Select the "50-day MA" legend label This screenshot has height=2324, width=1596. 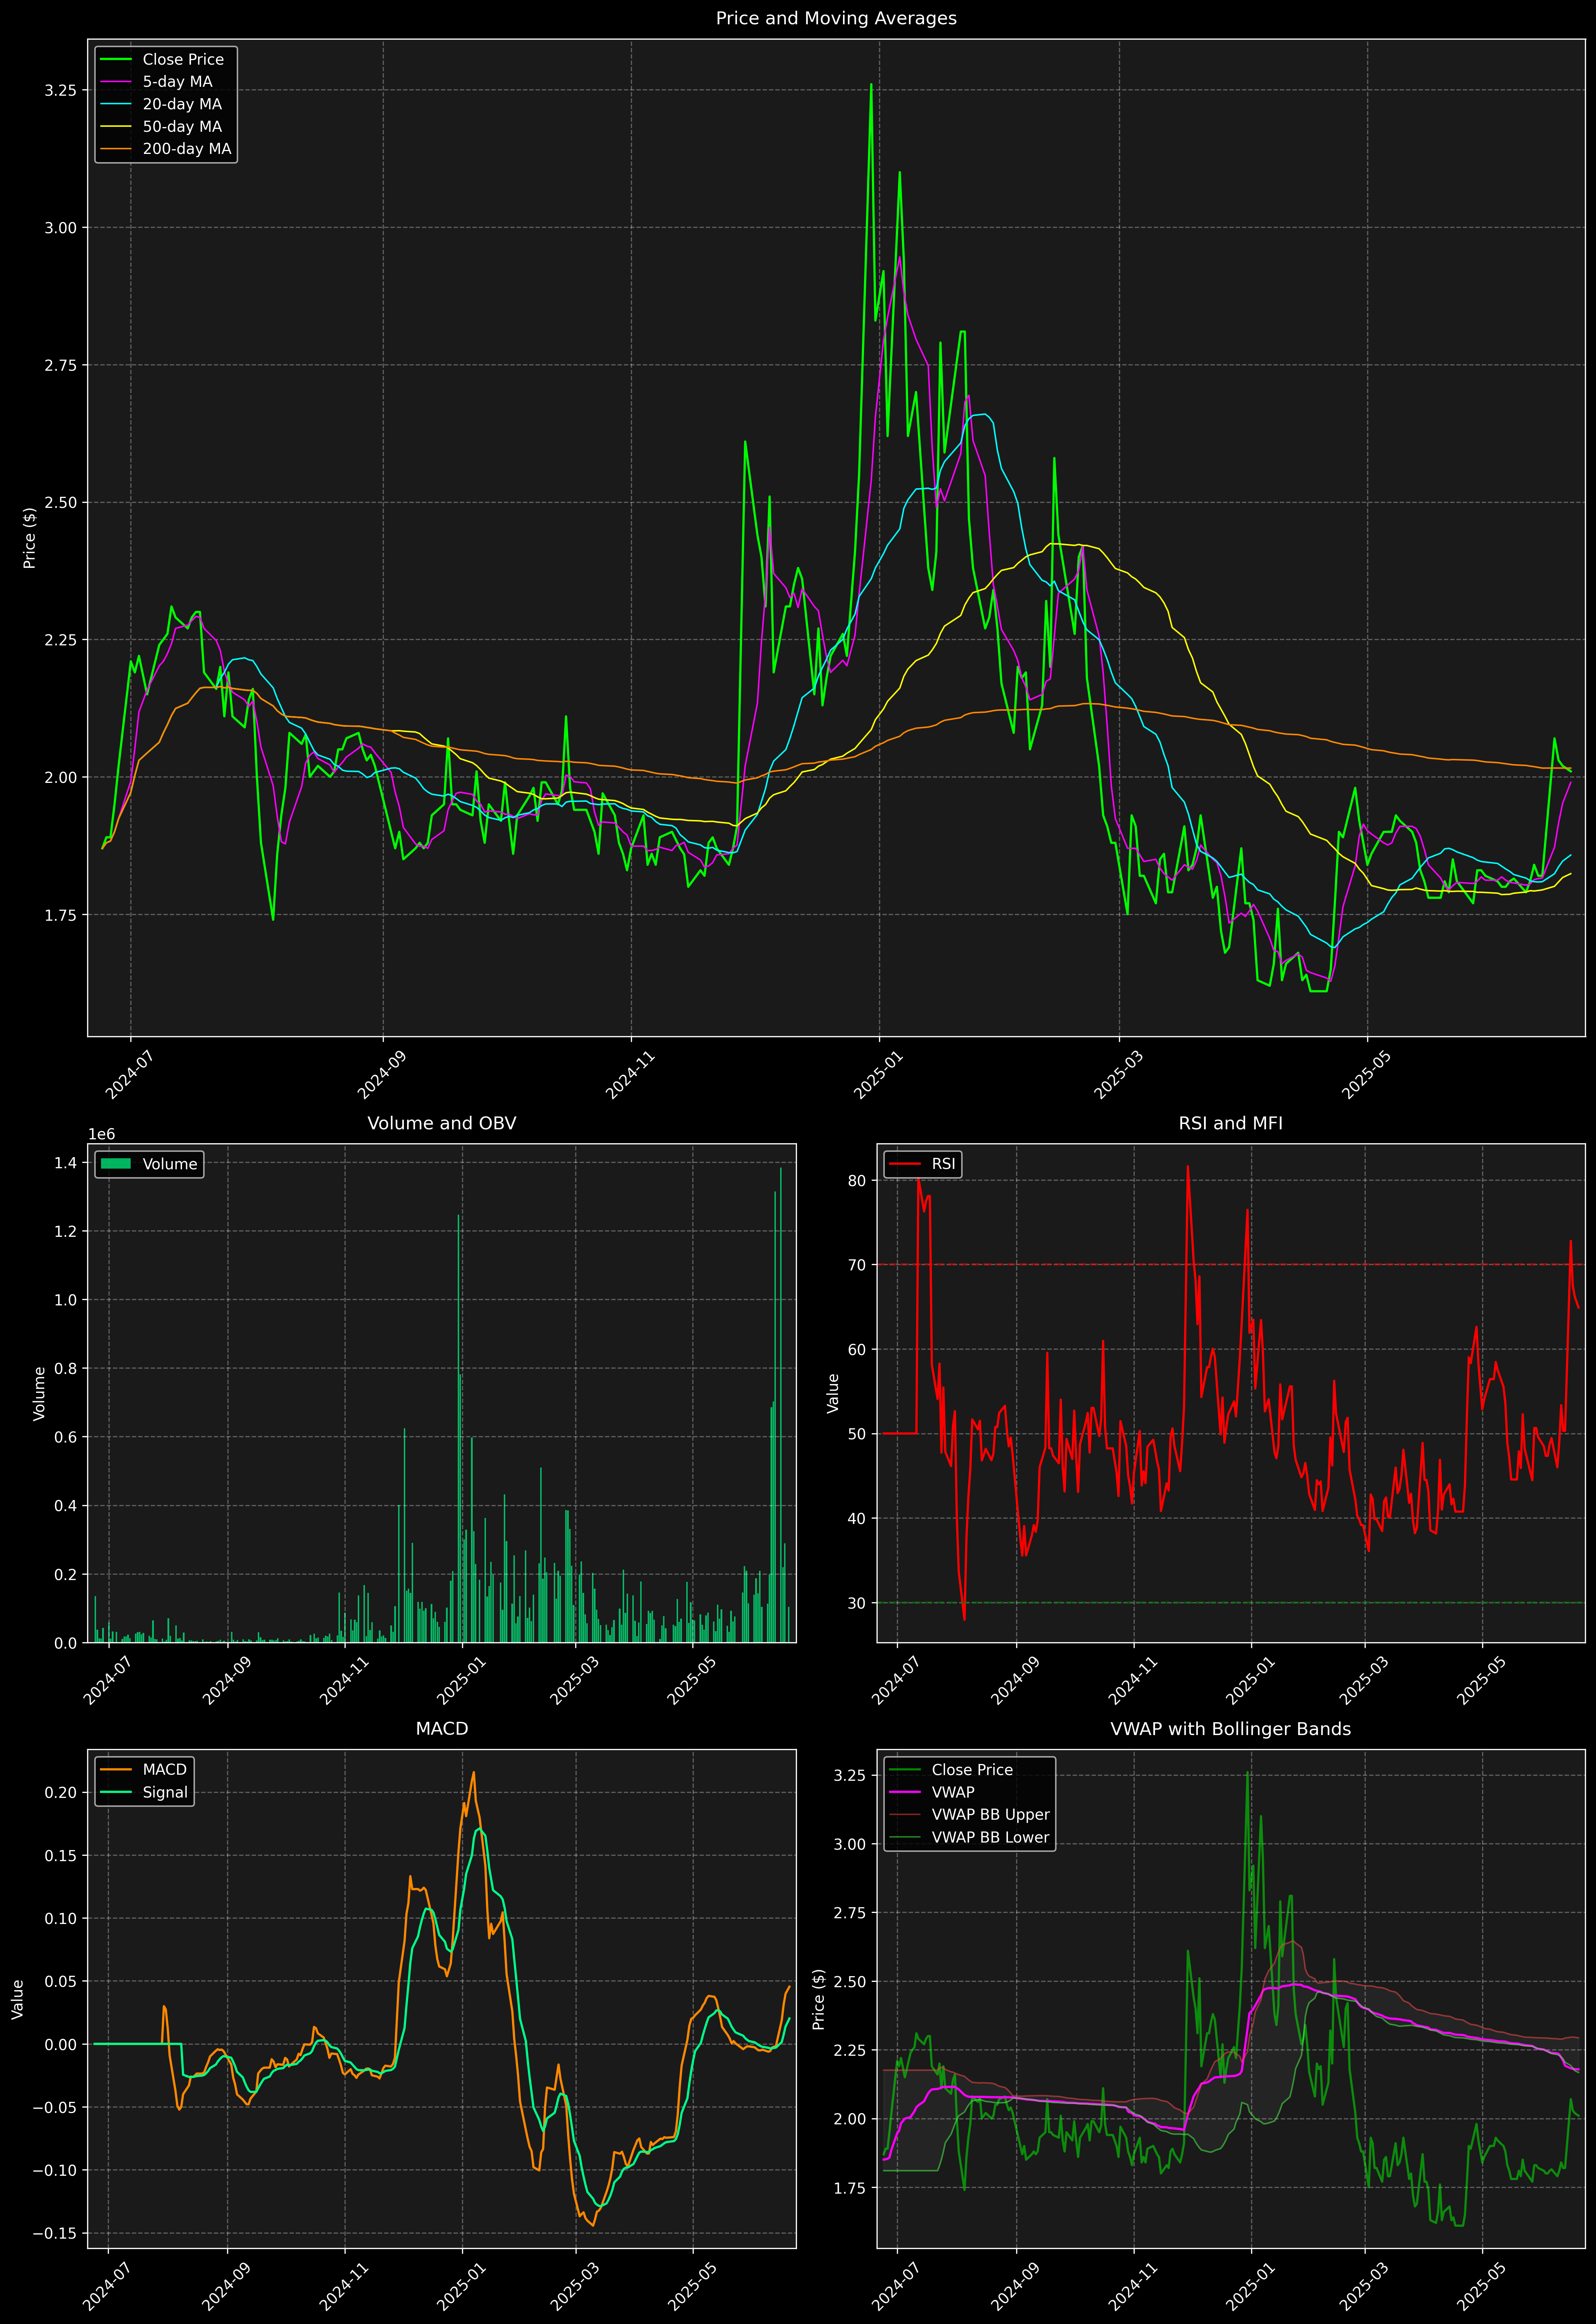coord(182,127)
